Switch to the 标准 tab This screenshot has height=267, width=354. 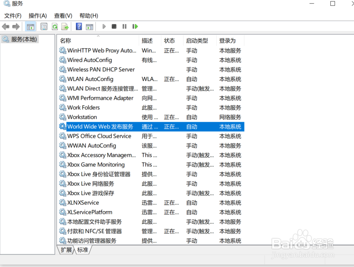click(82, 250)
